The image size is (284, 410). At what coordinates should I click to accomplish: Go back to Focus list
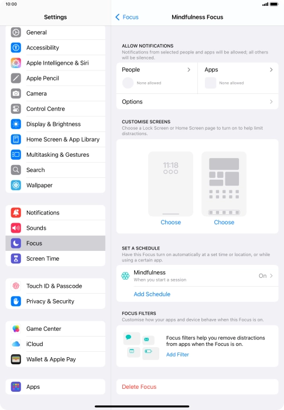click(127, 17)
